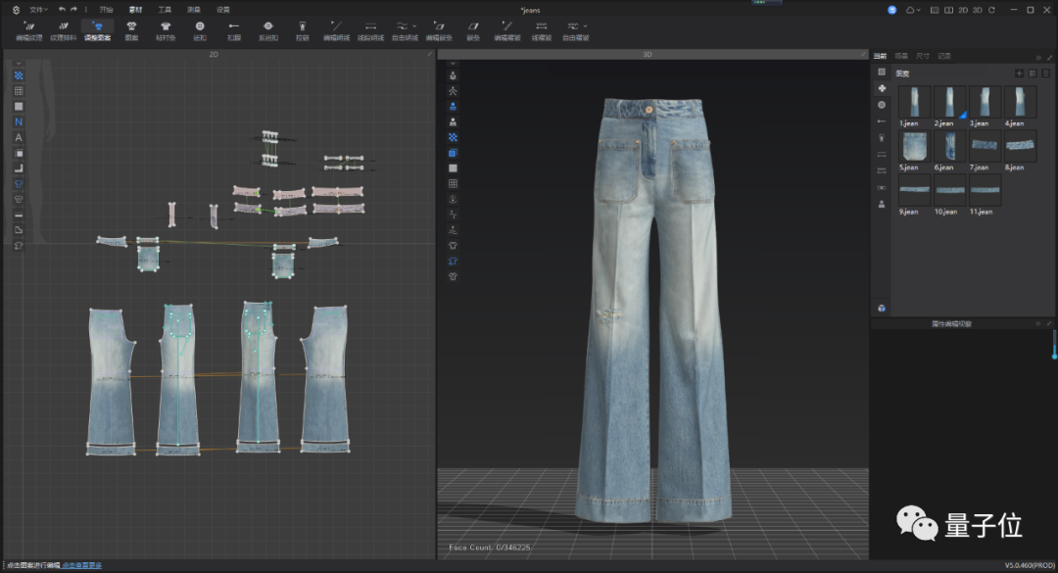
Task: Expand the right panel double-chevron overflow
Action: pyautogui.click(x=1038, y=57)
